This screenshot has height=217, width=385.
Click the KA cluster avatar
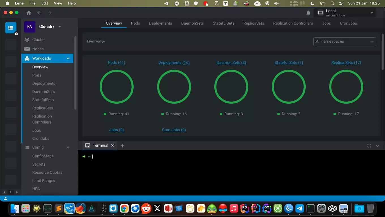(x=29, y=27)
